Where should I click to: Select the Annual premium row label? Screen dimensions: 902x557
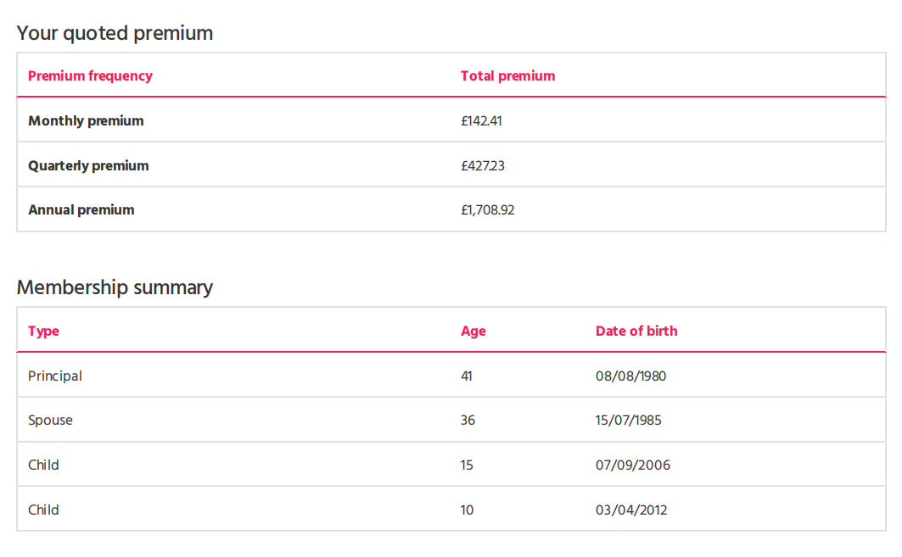pyautogui.click(x=81, y=209)
